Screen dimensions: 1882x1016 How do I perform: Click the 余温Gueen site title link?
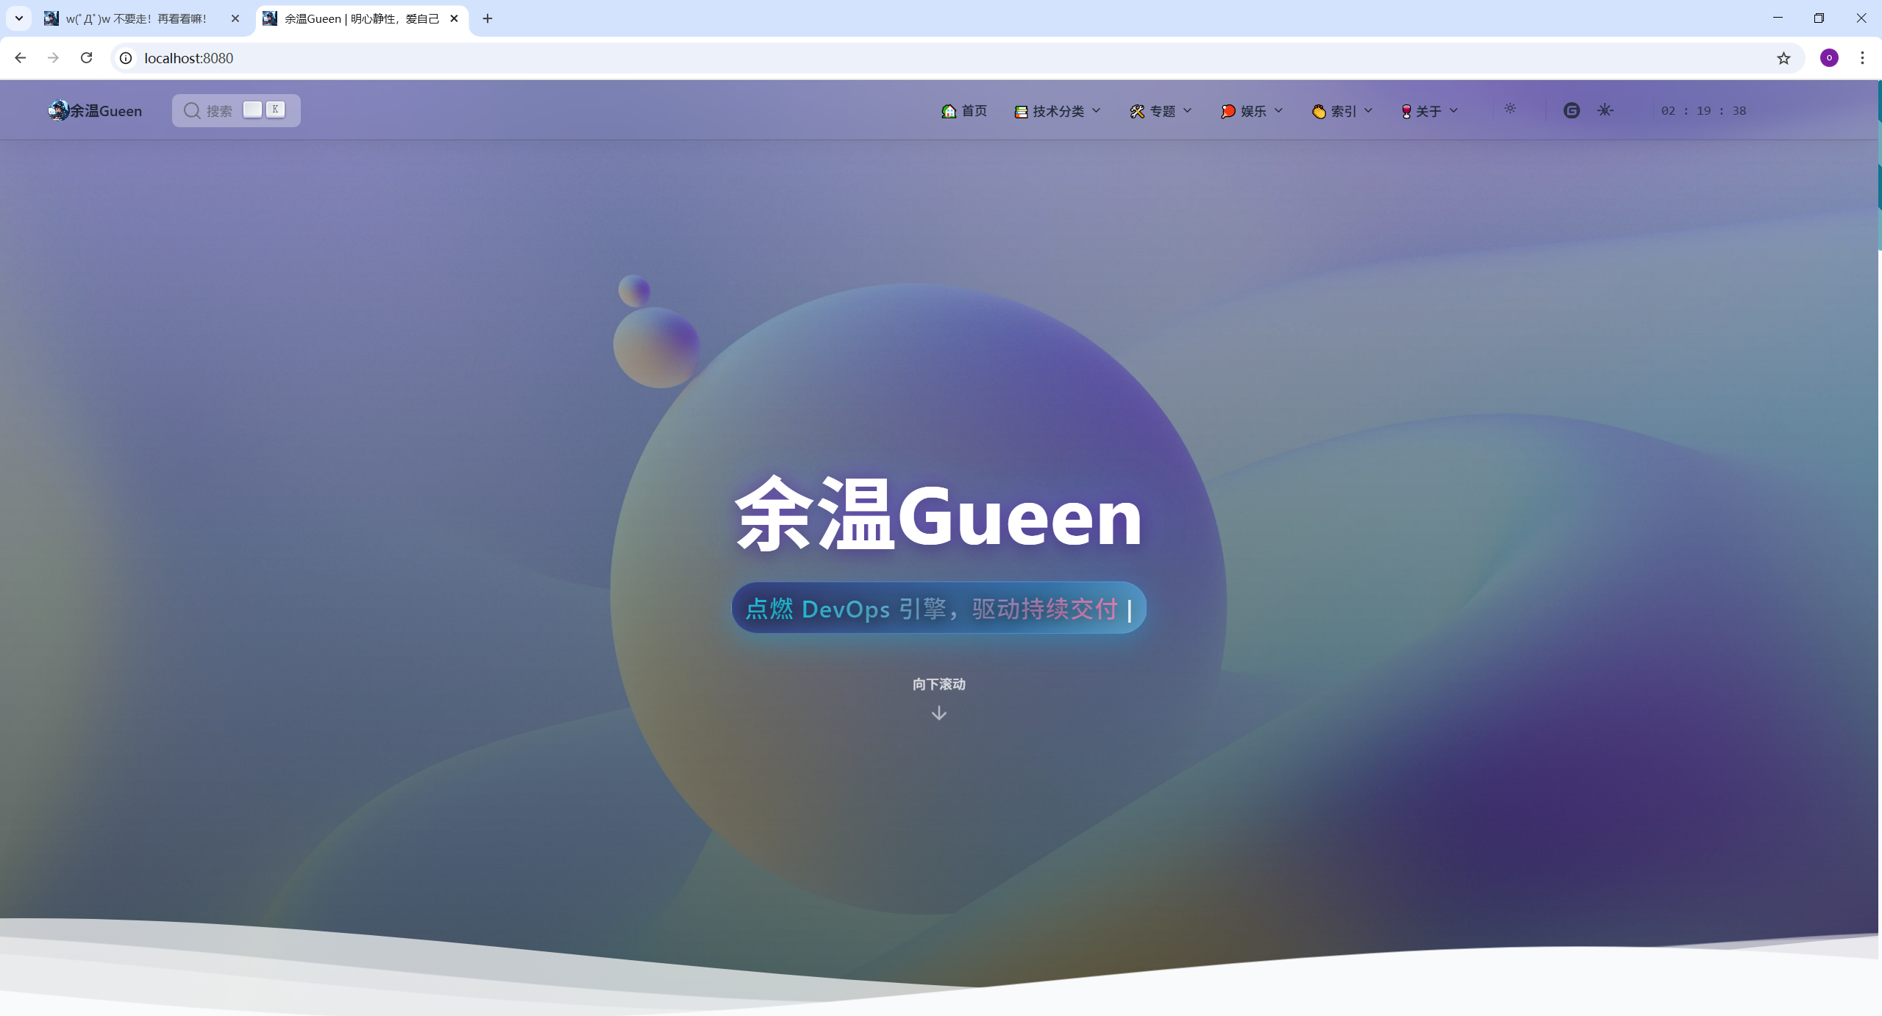click(106, 111)
